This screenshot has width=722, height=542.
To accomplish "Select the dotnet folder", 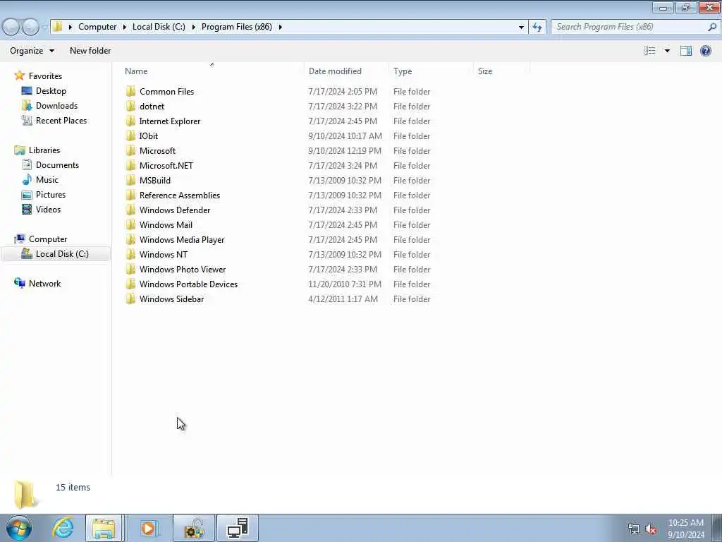I will [152, 107].
